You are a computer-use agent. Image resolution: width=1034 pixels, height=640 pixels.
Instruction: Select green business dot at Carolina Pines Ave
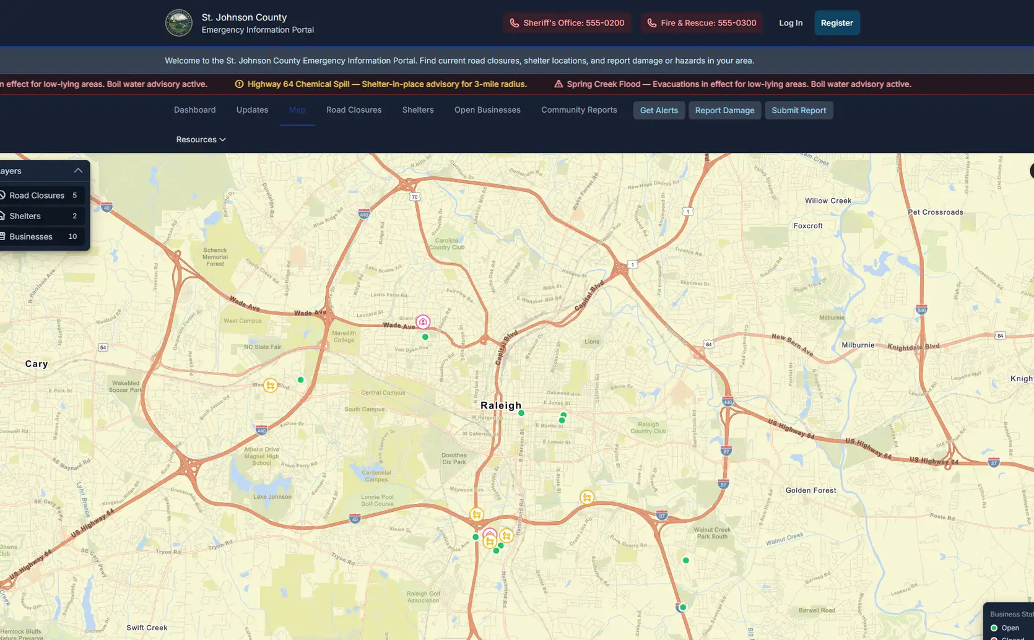(476, 537)
